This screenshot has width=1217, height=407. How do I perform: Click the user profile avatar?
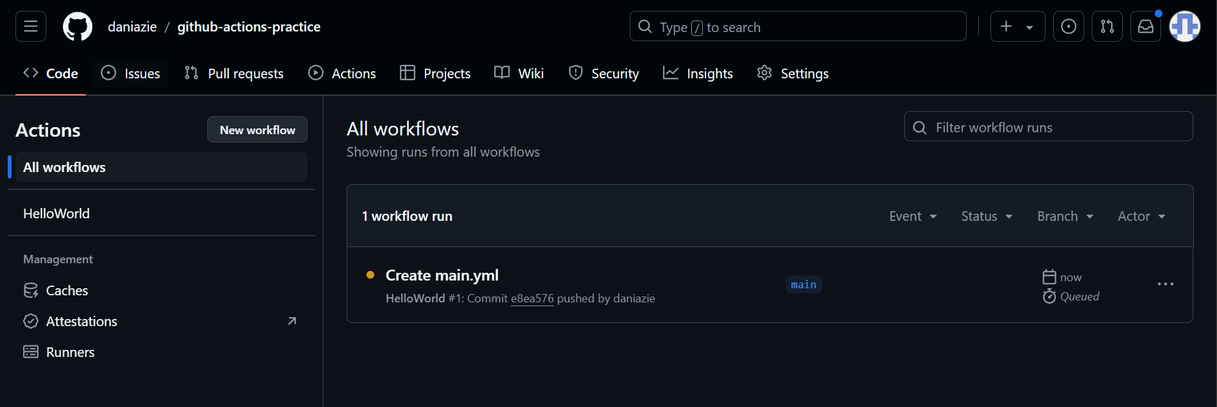1184,26
